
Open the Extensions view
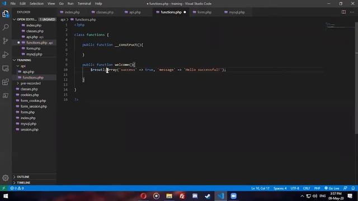pyautogui.click(x=6, y=82)
